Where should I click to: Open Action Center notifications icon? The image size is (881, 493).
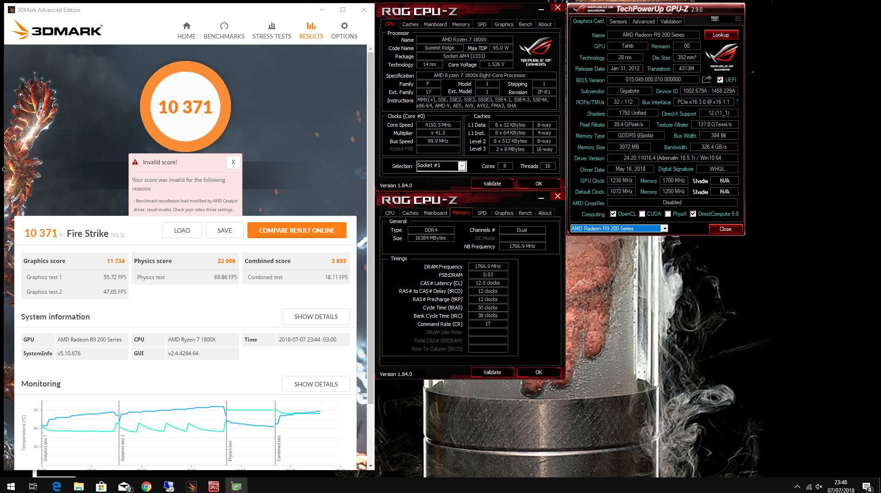[867, 487]
